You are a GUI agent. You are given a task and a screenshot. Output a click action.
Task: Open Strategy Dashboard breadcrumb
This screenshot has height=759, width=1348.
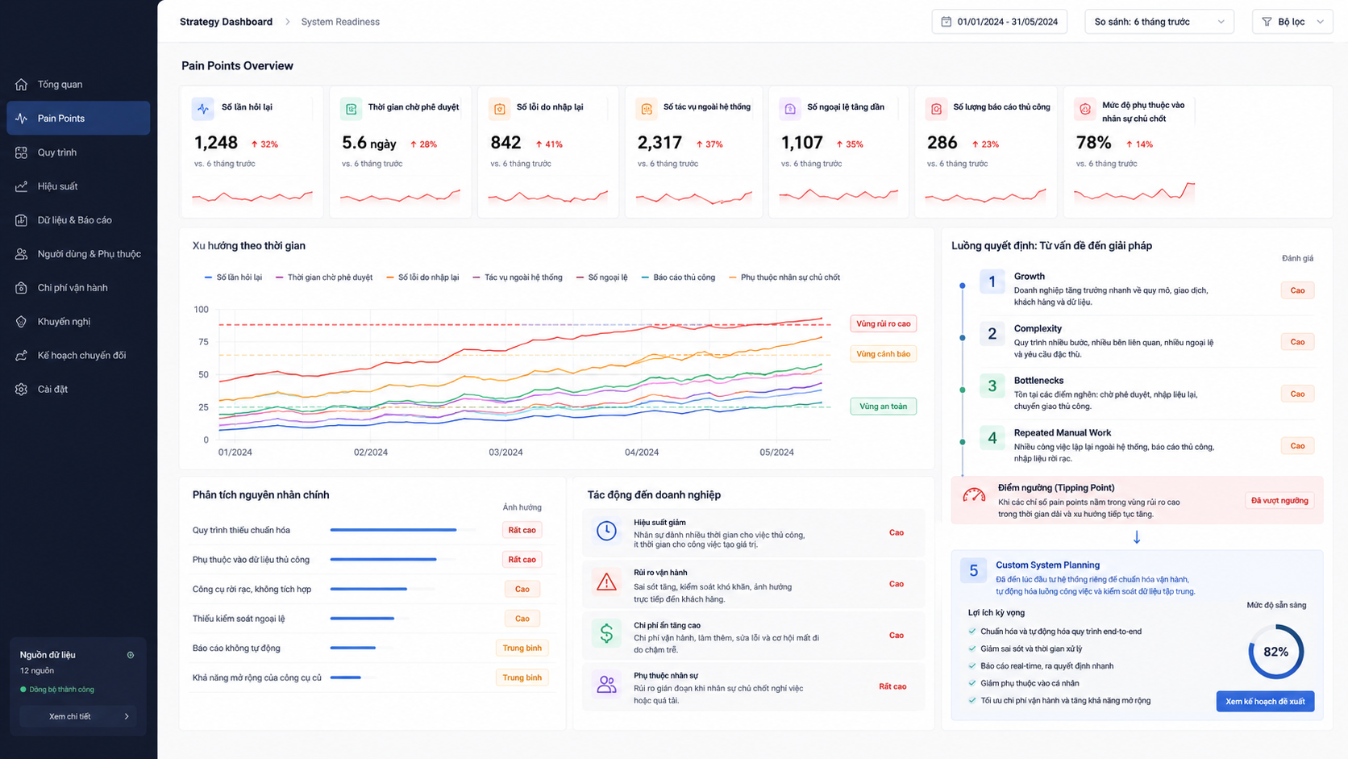click(x=226, y=22)
